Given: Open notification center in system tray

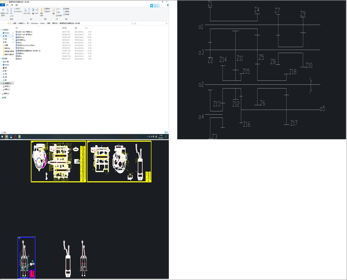Looking at the screenshot, I should (166, 137).
